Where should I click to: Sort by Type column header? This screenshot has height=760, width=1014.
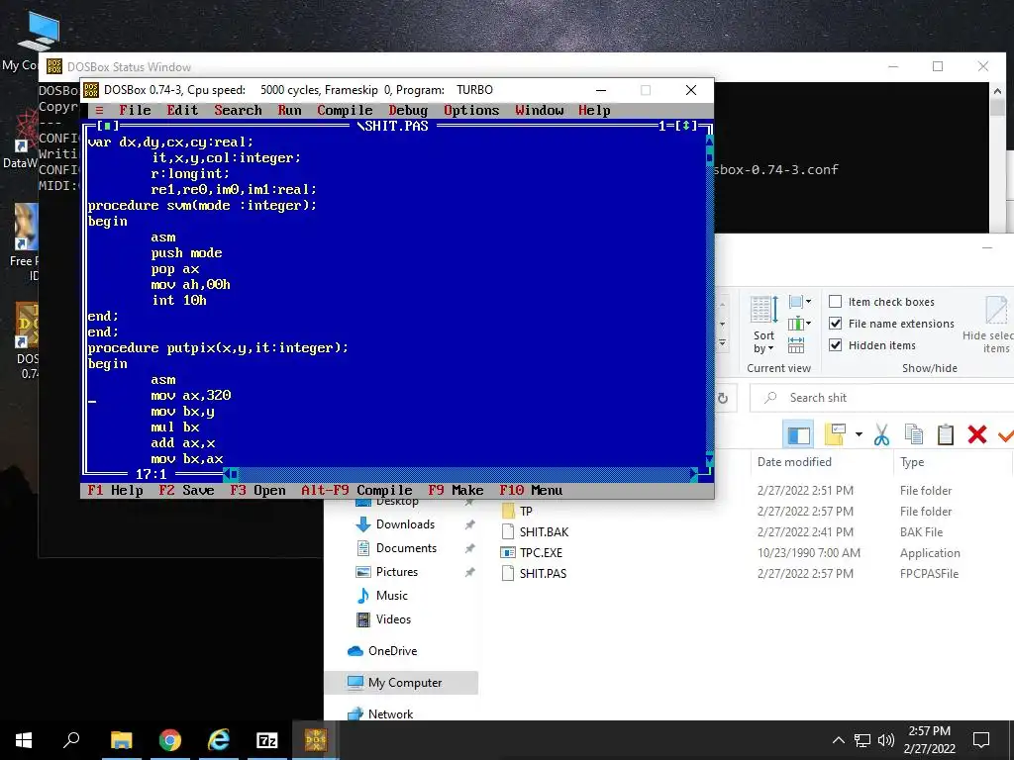pyautogui.click(x=912, y=462)
